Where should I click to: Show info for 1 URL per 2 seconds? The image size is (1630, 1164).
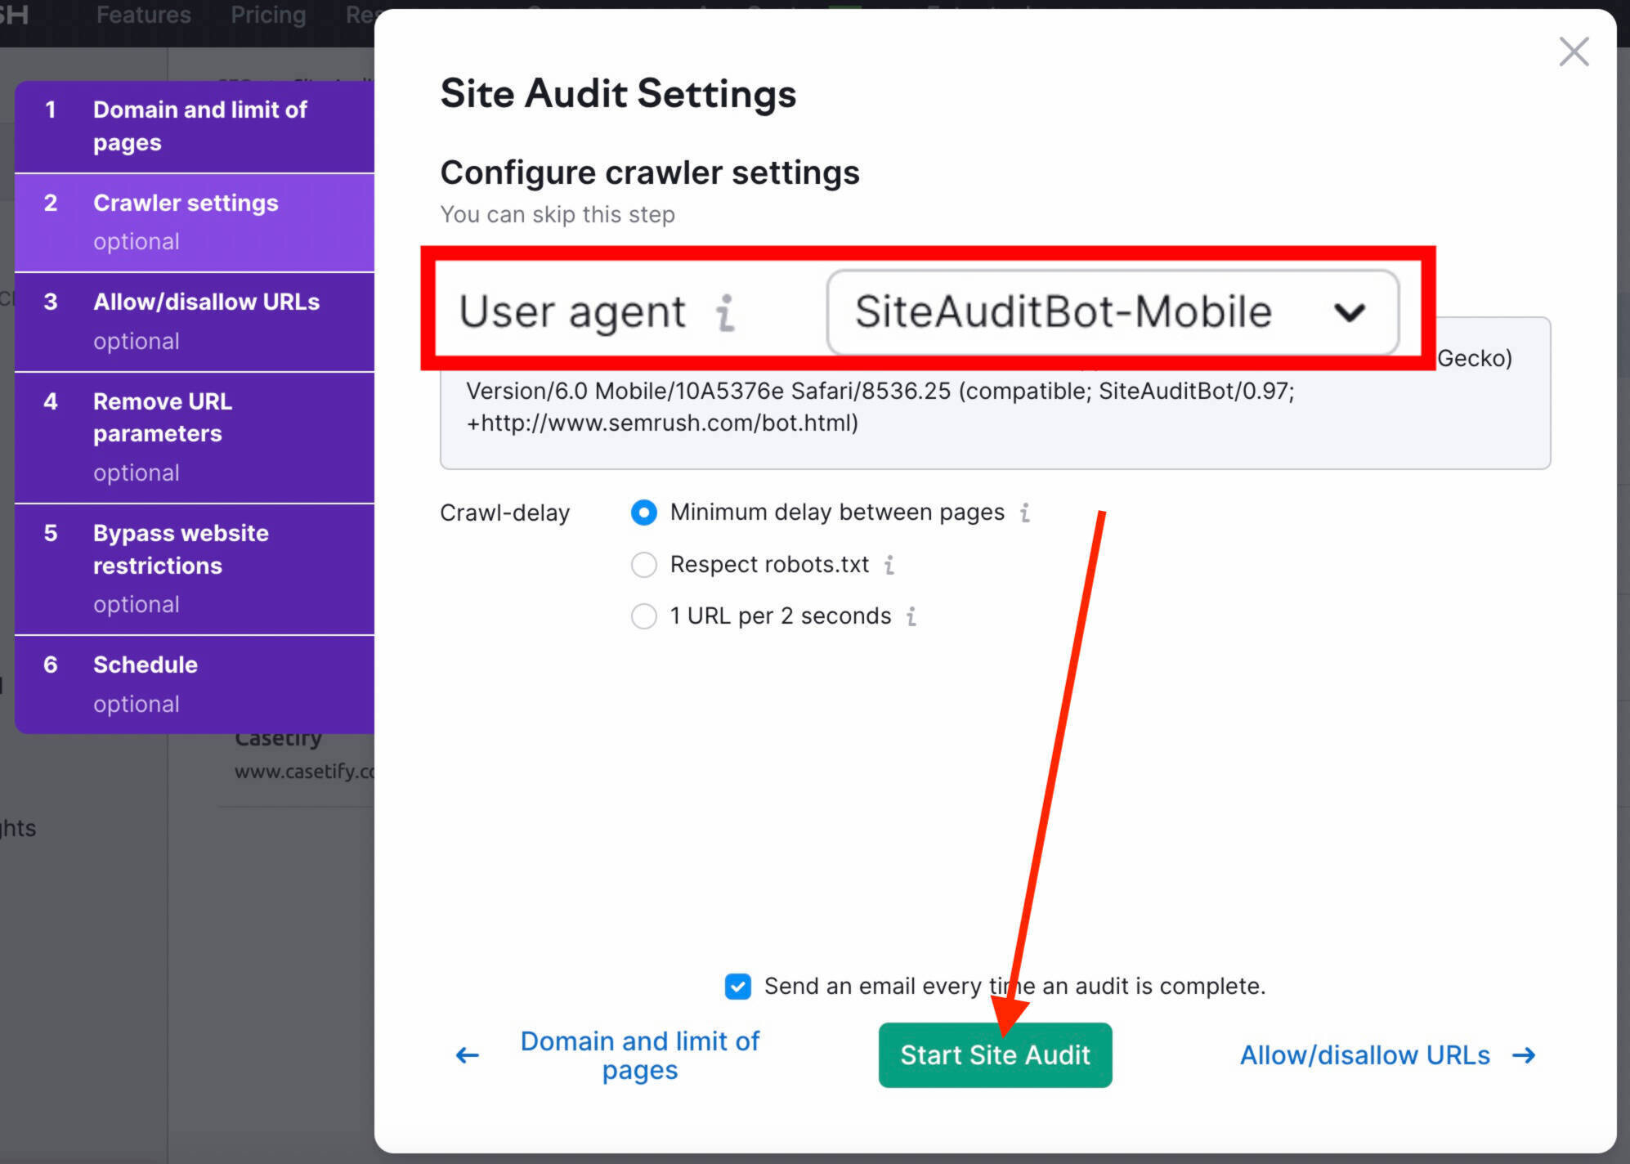click(x=911, y=616)
